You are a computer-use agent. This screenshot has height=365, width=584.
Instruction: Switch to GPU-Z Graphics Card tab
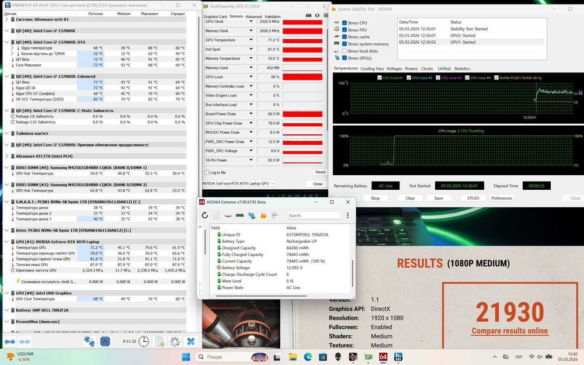tap(215, 17)
